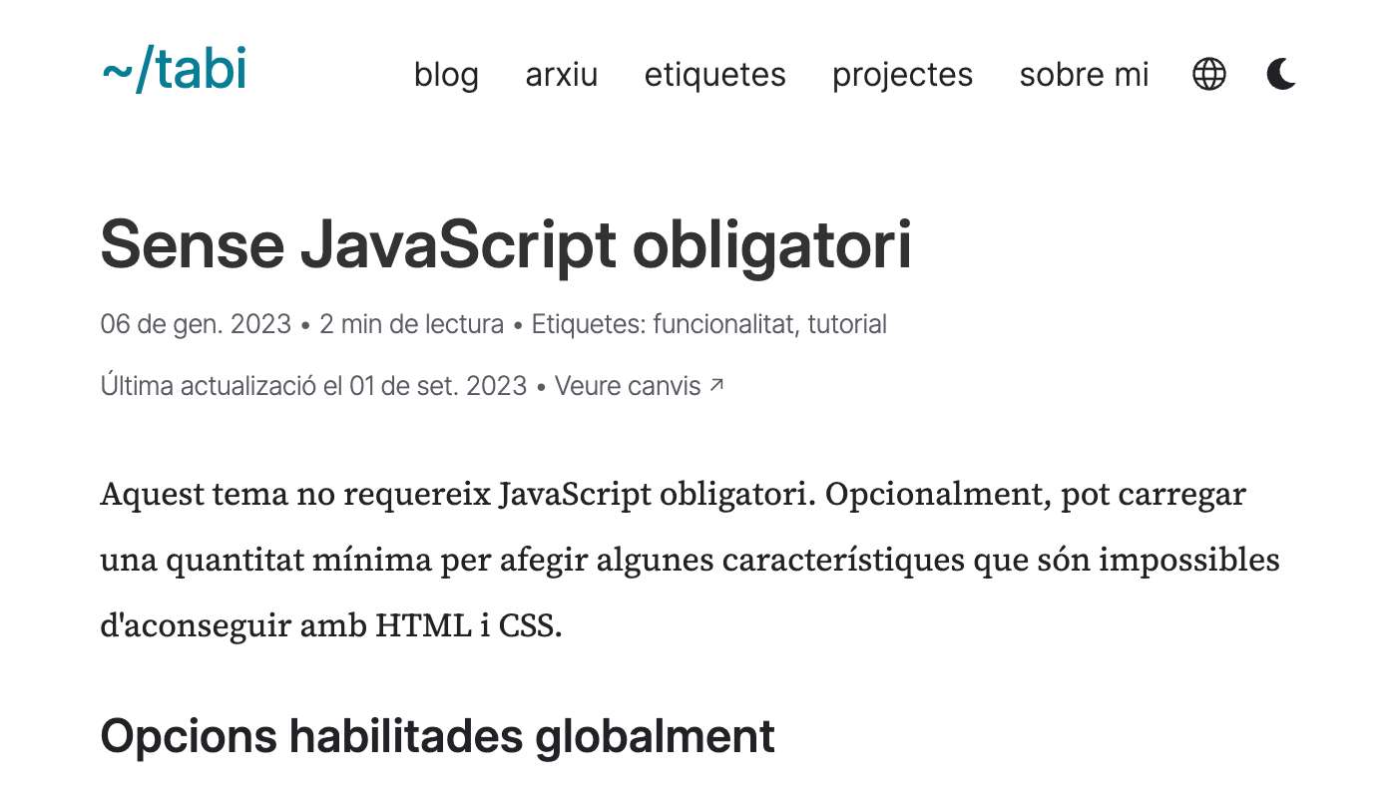The width and height of the screenshot is (1397, 798).
Task: Open the sobre mi page
Action: (1084, 75)
